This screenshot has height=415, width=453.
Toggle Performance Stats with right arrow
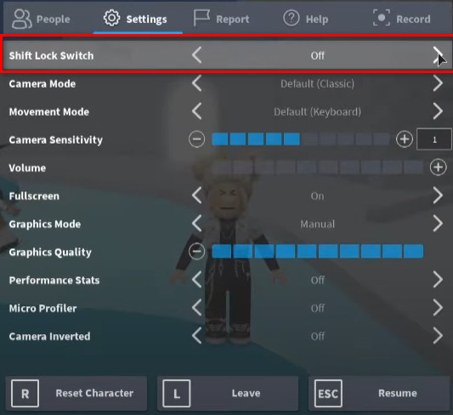pyautogui.click(x=438, y=280)
